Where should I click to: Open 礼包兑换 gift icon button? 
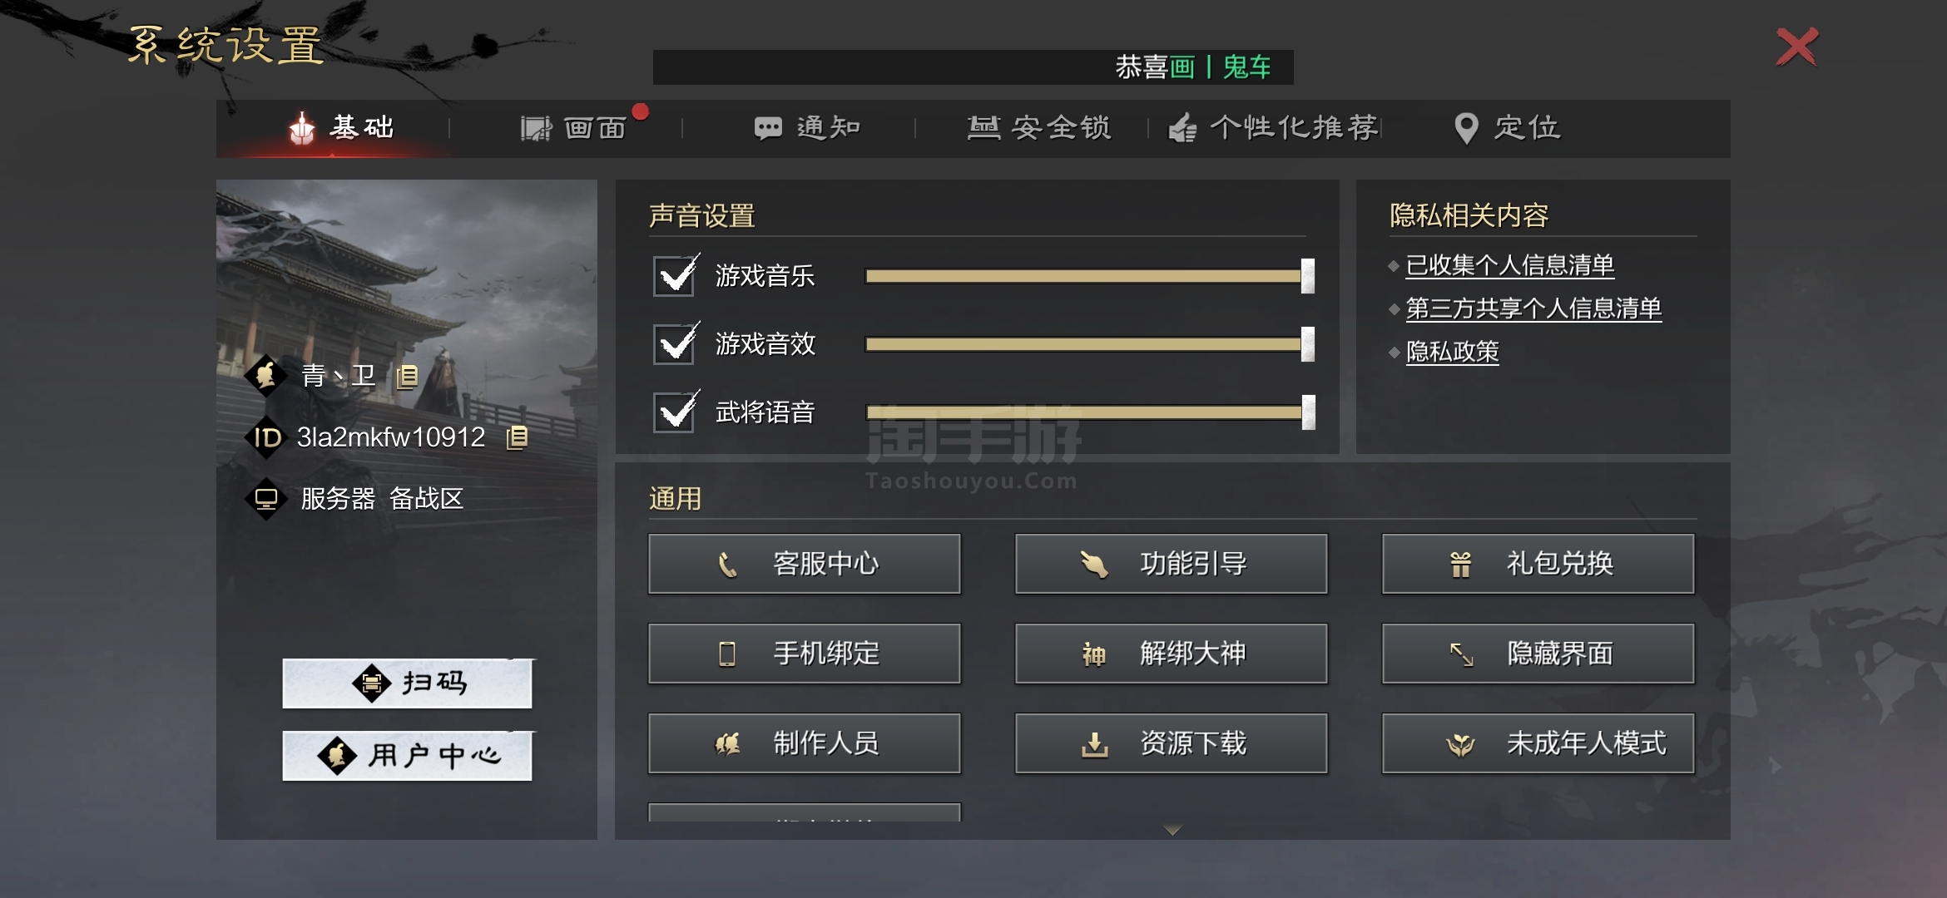1538,564
